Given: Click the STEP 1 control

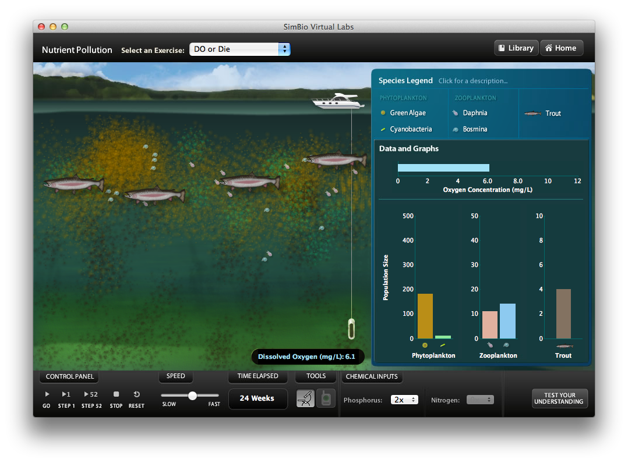Looking at the screenshot, I should pyautogui.click(x=66, y=400).
